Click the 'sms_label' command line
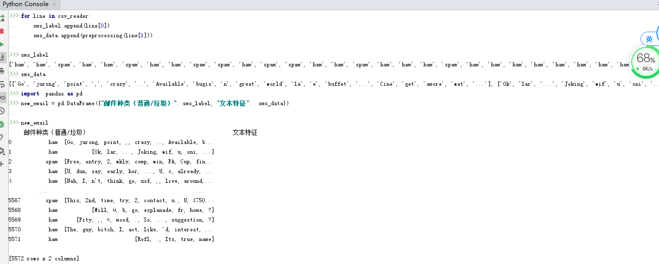This screenshot has height=264, width=659. click(x=35, y=55)
